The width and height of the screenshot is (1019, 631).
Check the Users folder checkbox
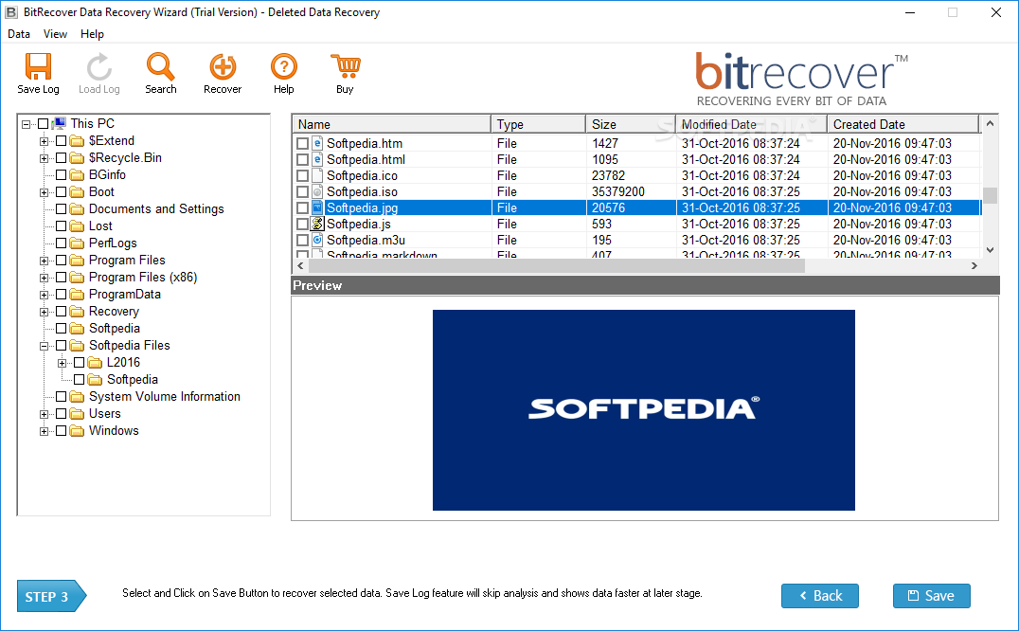[62, 414]
